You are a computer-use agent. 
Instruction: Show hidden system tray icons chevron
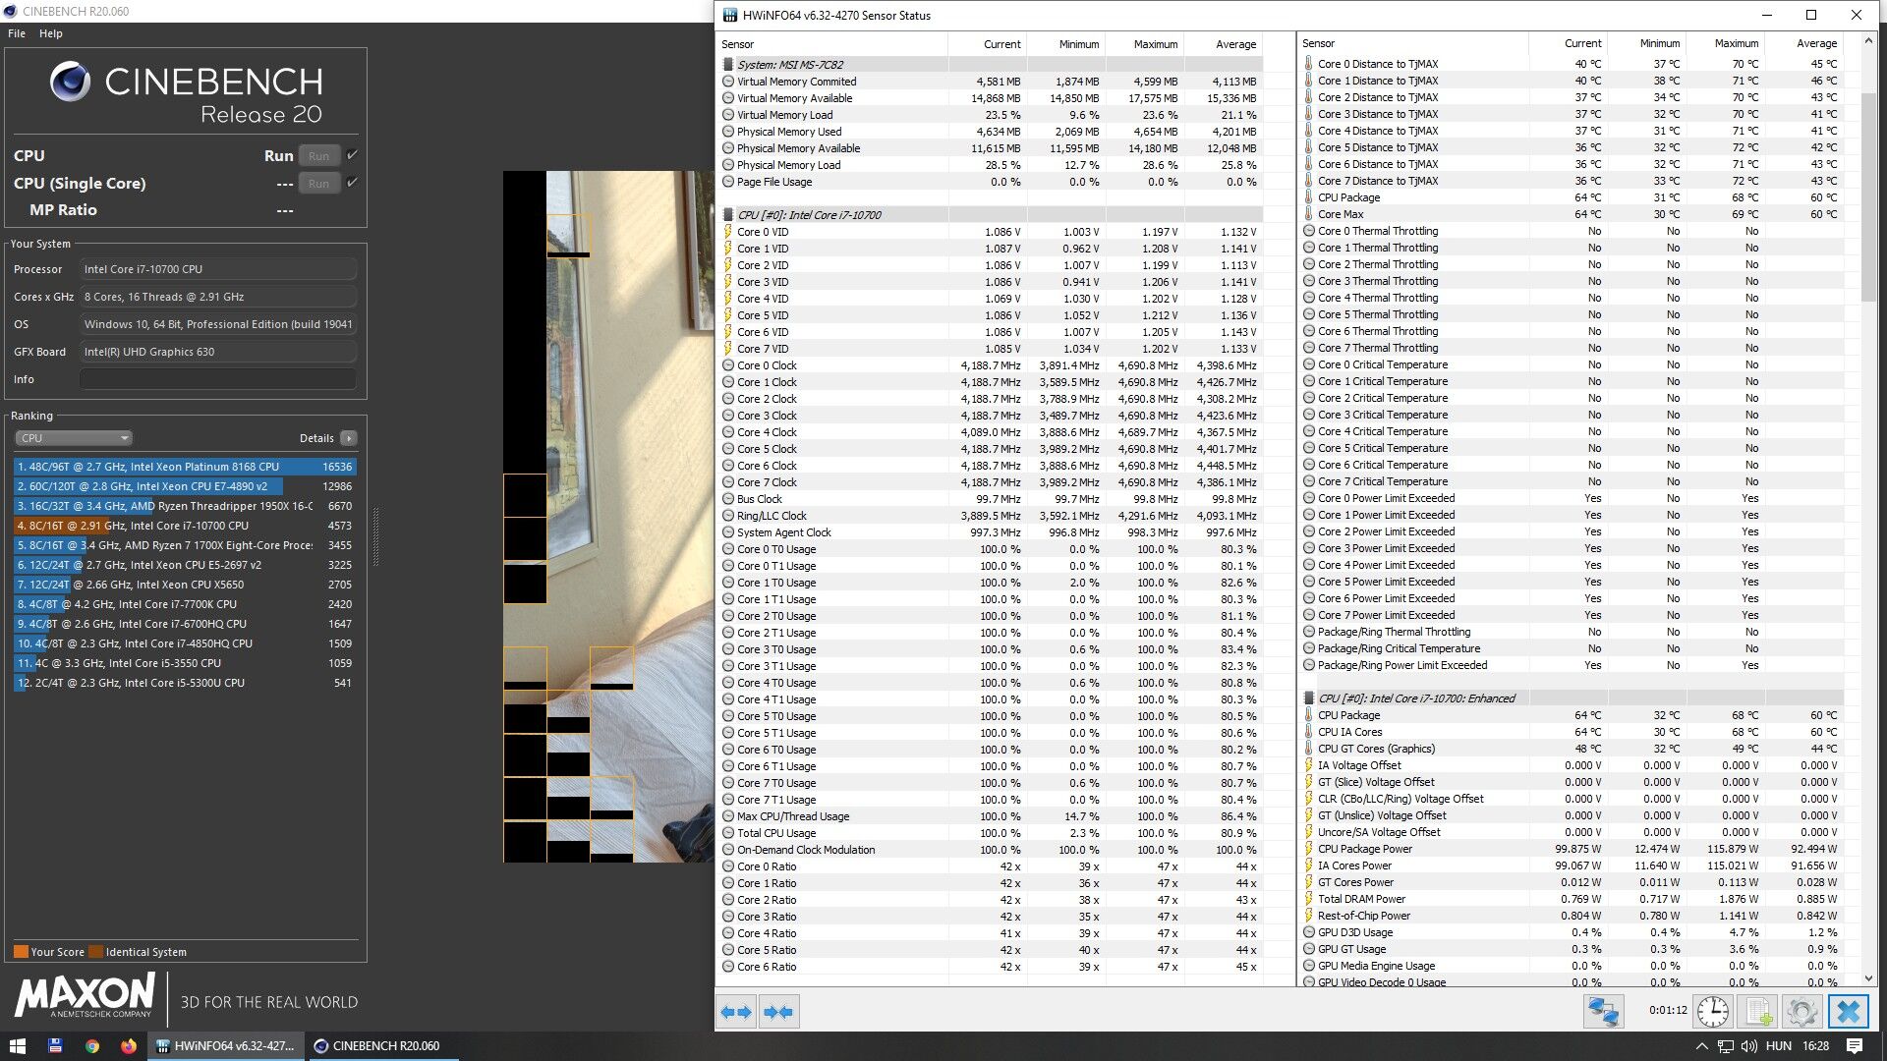1701,1046
